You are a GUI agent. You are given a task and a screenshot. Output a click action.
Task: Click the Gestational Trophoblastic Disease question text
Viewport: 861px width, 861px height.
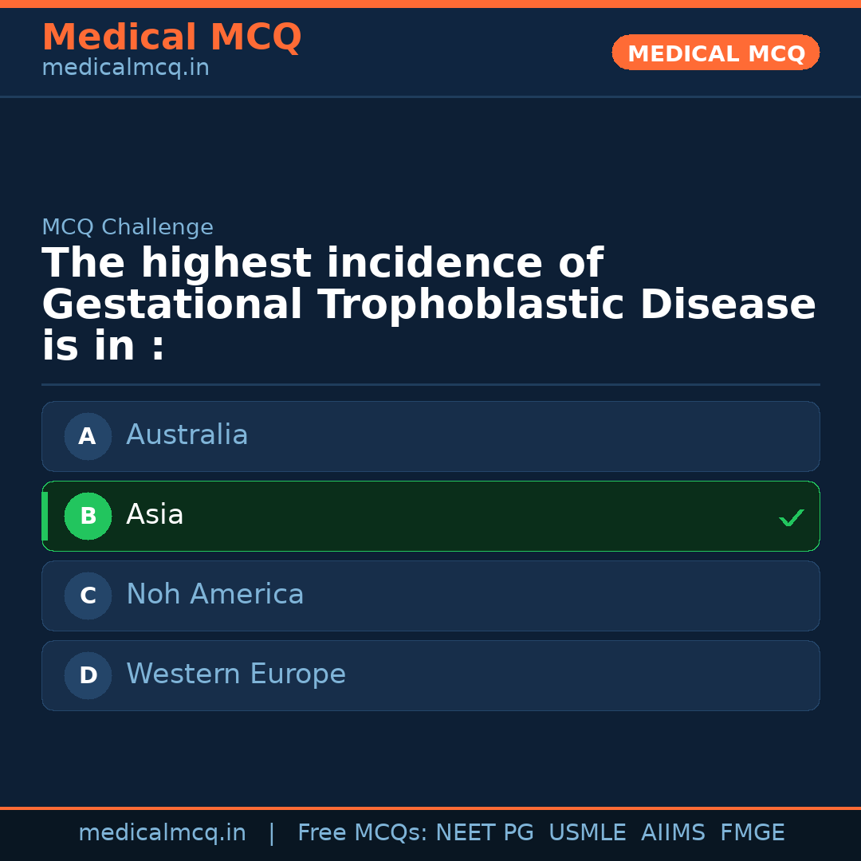(x=429, y=305)
